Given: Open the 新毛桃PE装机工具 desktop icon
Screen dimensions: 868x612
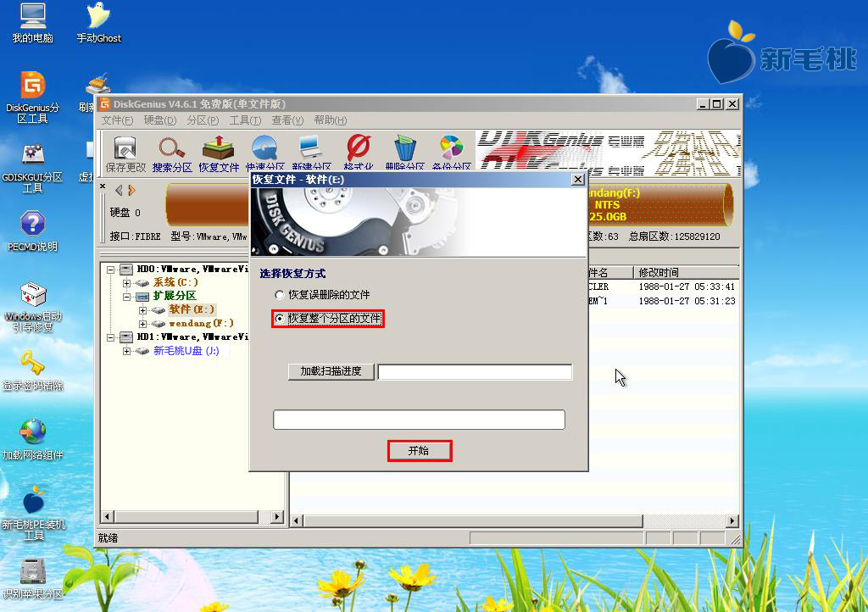Looking at the screenshot, I should click(x=33, y=513).
